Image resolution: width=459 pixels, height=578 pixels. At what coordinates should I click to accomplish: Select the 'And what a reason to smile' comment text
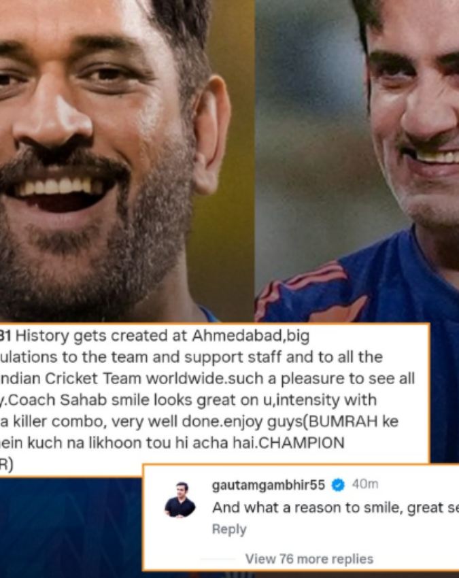click(335, 508)
